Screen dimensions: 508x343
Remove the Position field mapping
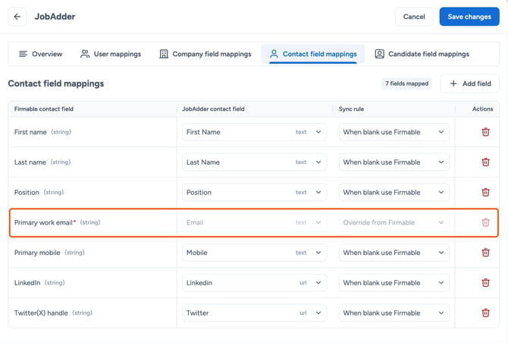coord(485,192)
